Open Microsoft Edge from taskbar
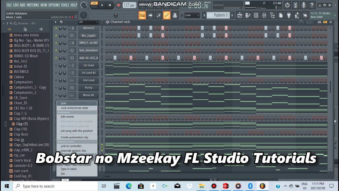339x191 pixels. point(129,186)
